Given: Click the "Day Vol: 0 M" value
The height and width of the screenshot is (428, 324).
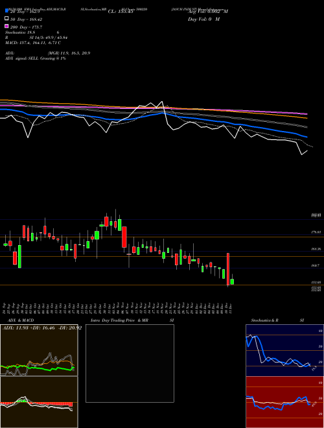Looking at the screenshot, I should point(203,19).
